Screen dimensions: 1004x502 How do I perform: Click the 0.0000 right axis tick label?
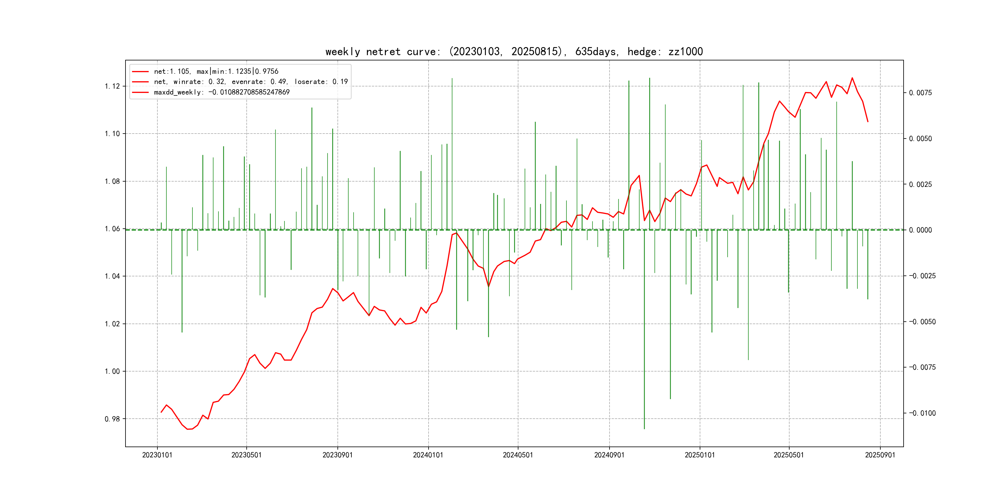[x=920, y=230]
